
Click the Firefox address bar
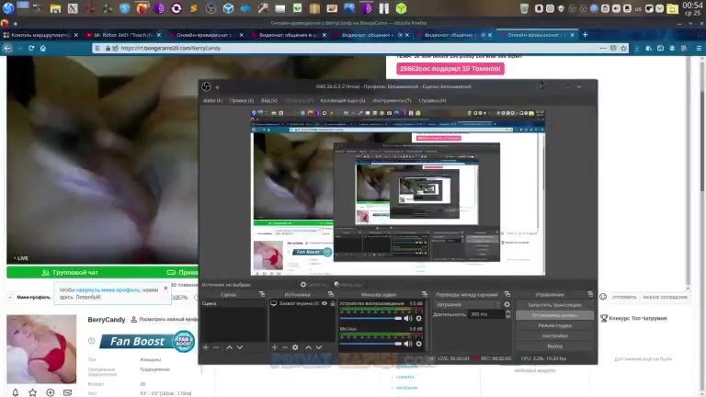click(x=276, y=49)
